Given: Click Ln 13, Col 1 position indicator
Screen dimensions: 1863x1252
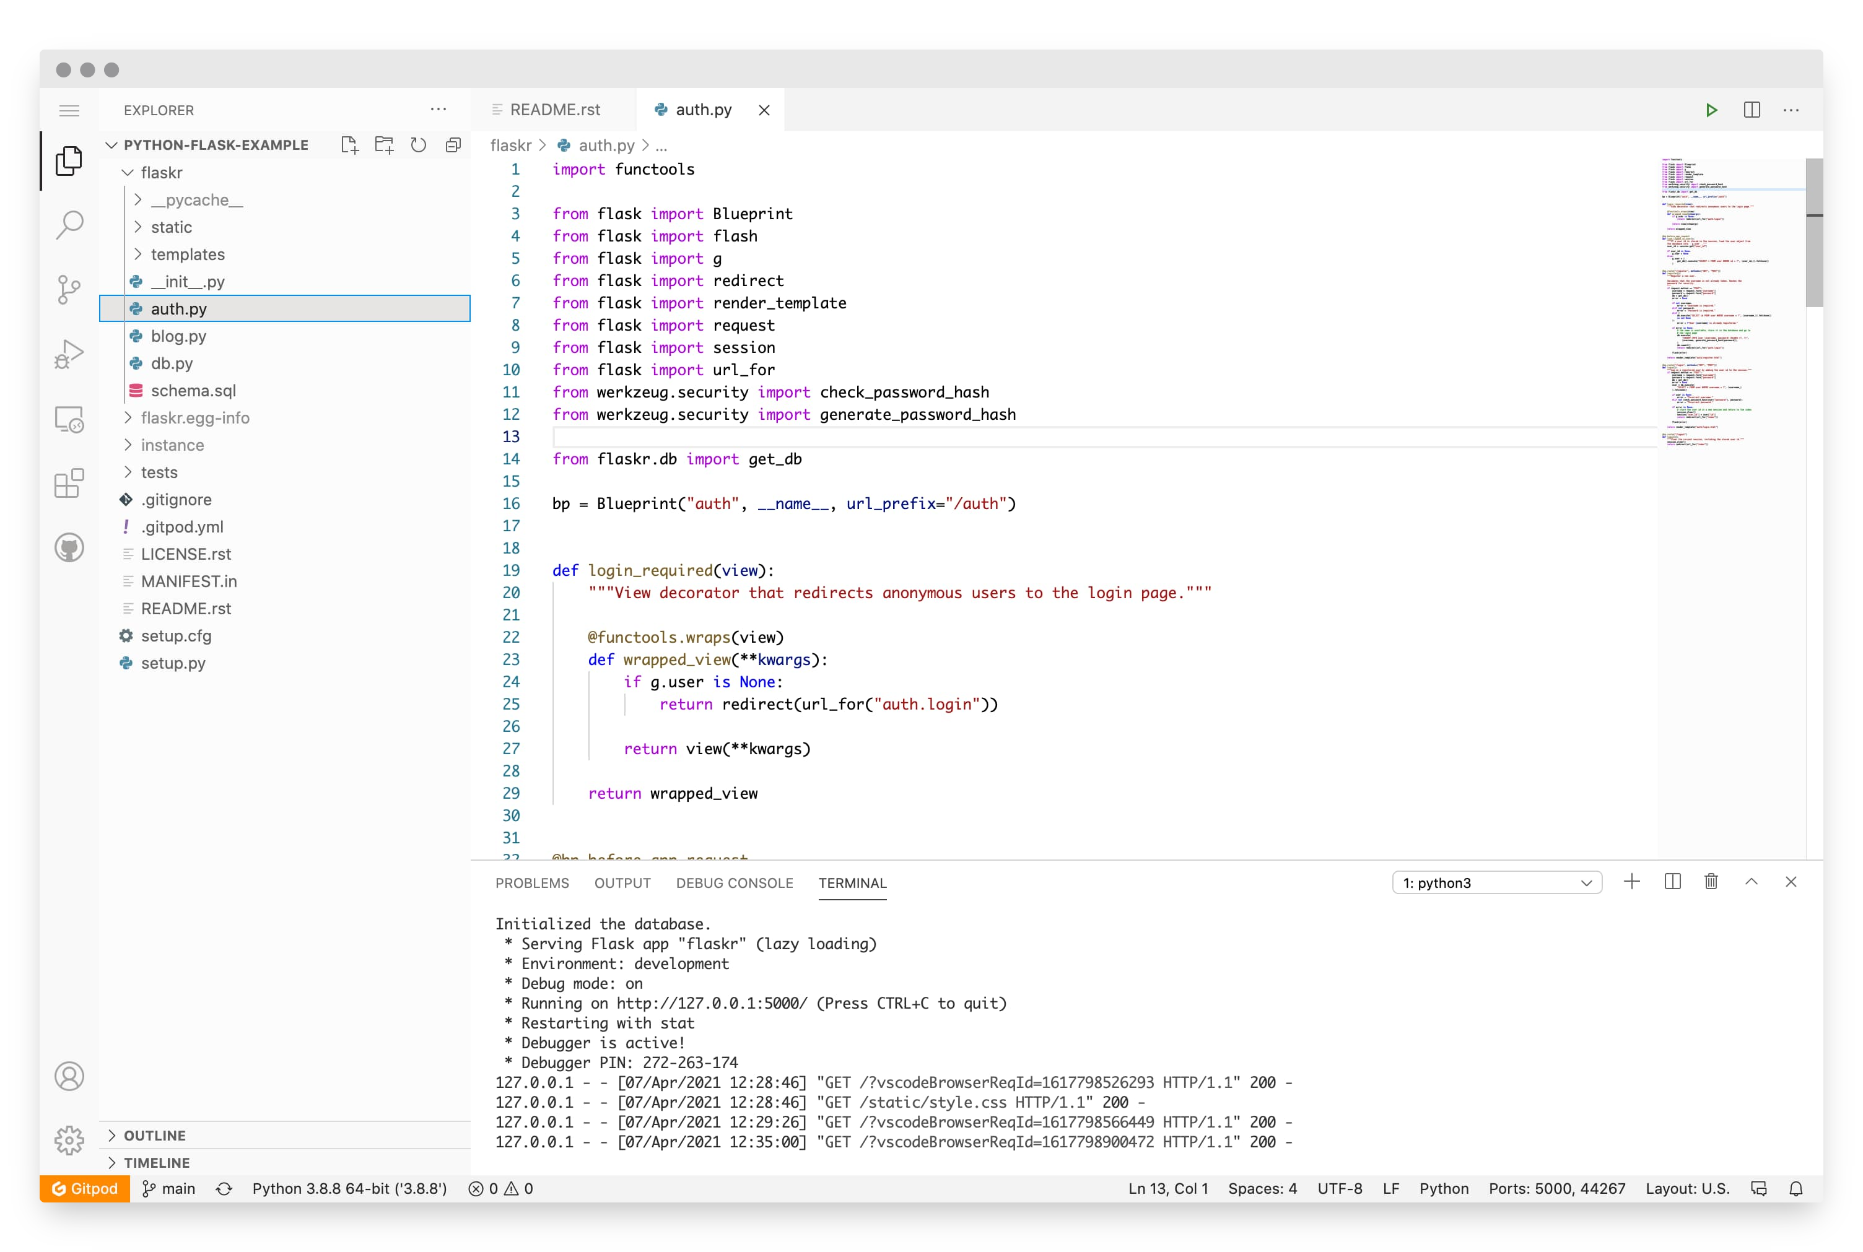Looking at the screenshot, I should (x=1167, y=1188).
